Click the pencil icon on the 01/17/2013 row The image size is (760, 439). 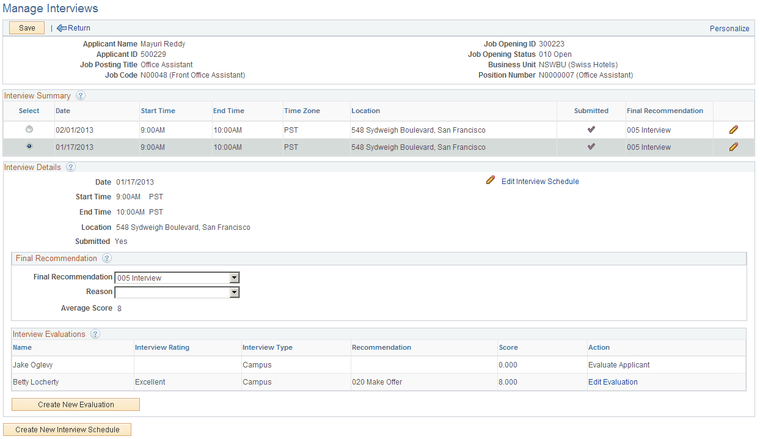[733, 146]
